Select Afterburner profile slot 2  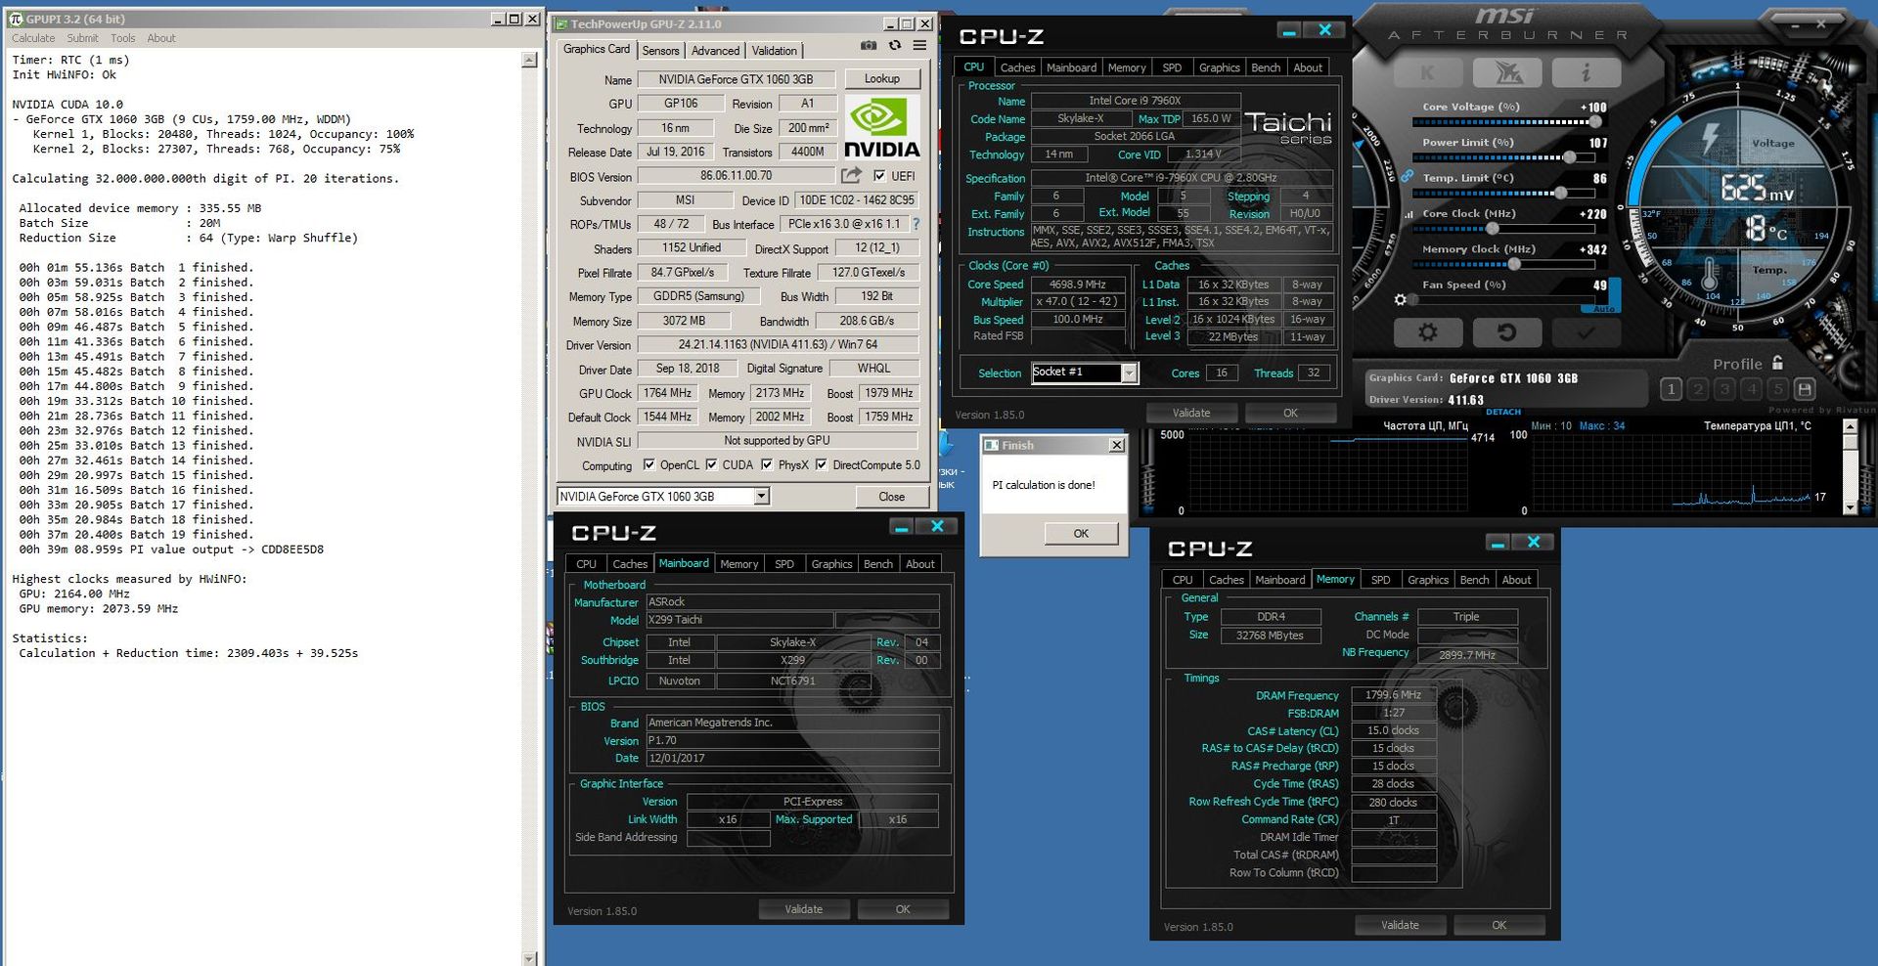tap(1698, 389)
